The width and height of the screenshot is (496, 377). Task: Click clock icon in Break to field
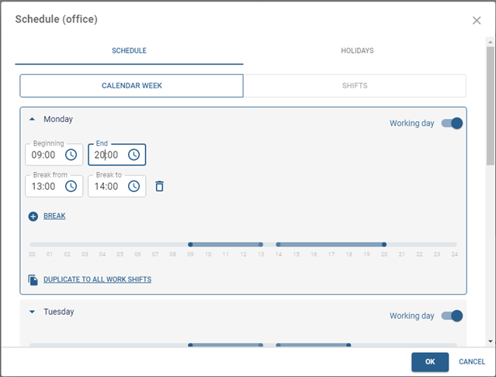134,187
